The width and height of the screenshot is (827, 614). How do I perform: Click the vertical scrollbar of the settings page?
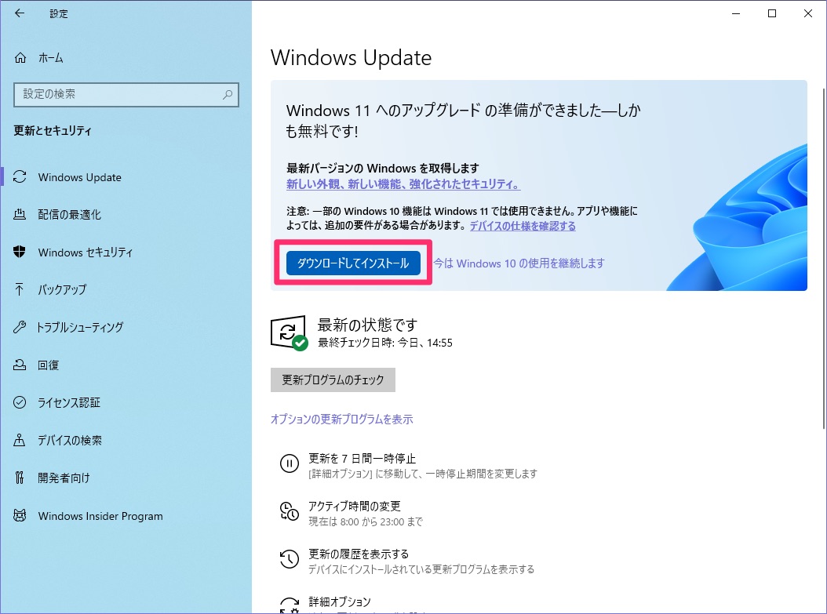(x=824, y=258)
